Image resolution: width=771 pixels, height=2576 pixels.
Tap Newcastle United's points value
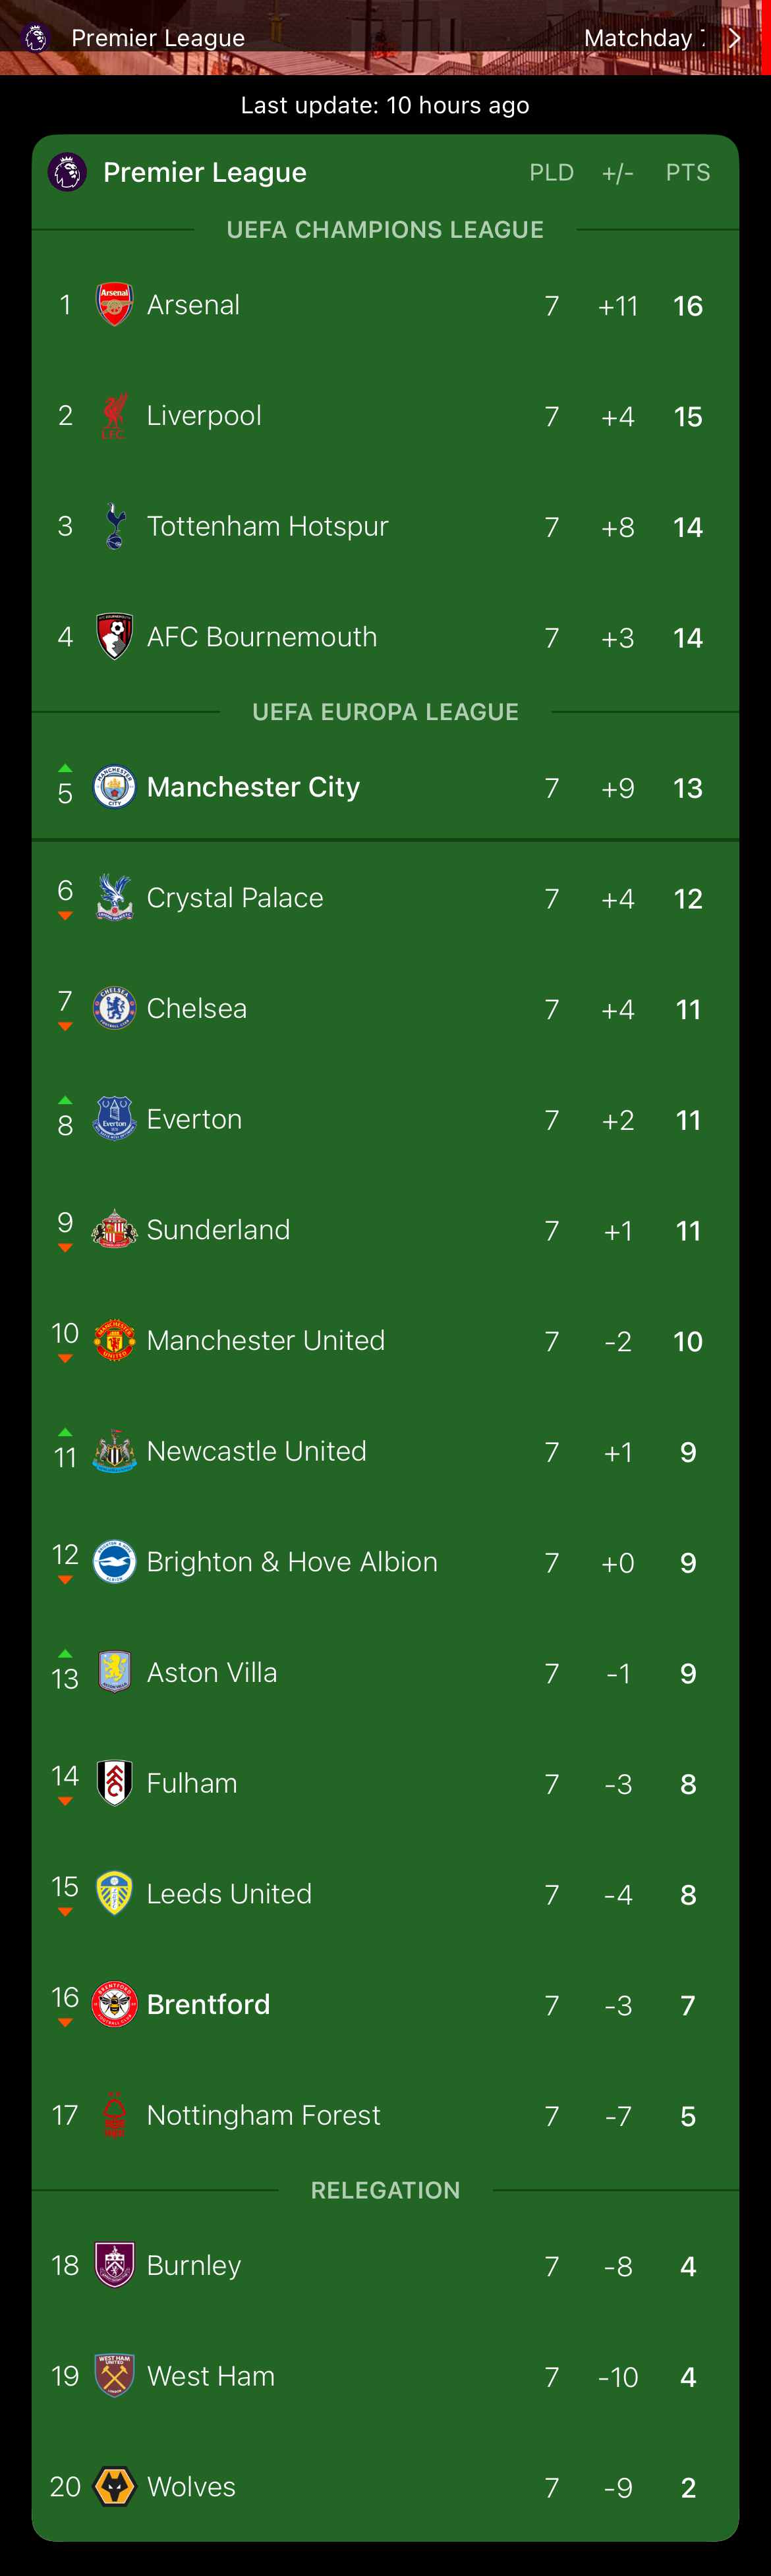click(x=688, y=1452)
